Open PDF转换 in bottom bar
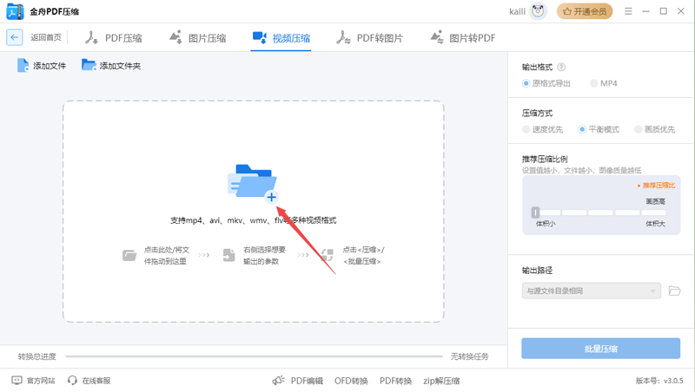 coord(395,381)
